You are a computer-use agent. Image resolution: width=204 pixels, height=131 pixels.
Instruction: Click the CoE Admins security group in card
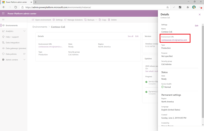(73, 54)
